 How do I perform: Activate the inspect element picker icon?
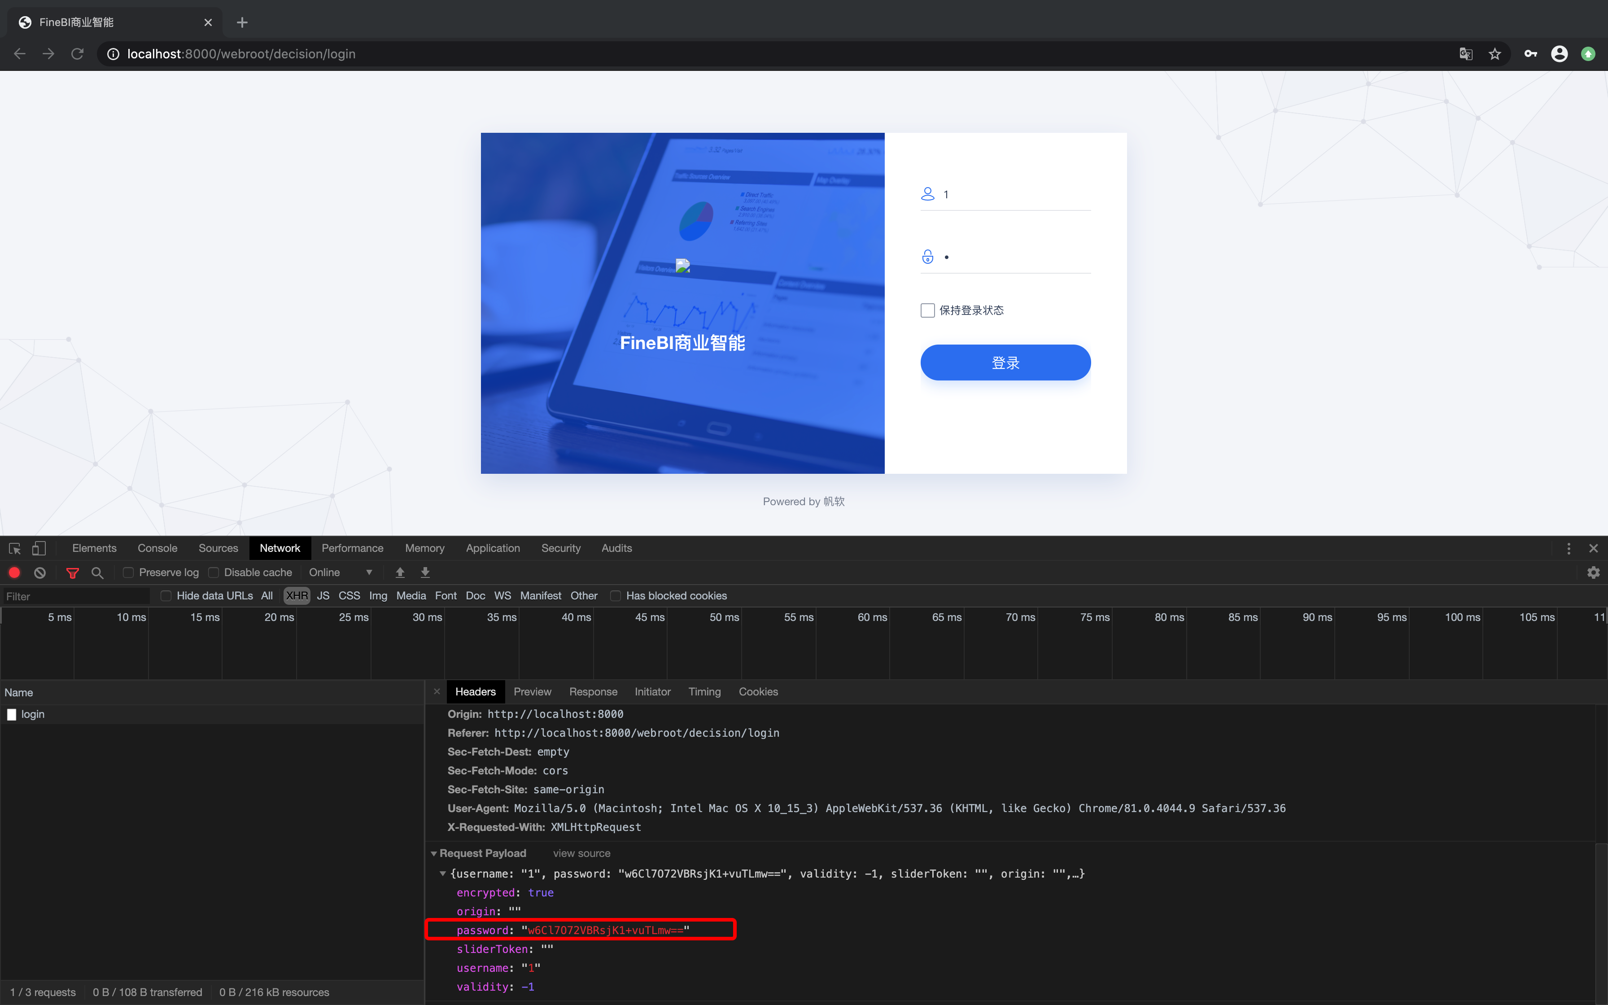(x=15, y=548)
